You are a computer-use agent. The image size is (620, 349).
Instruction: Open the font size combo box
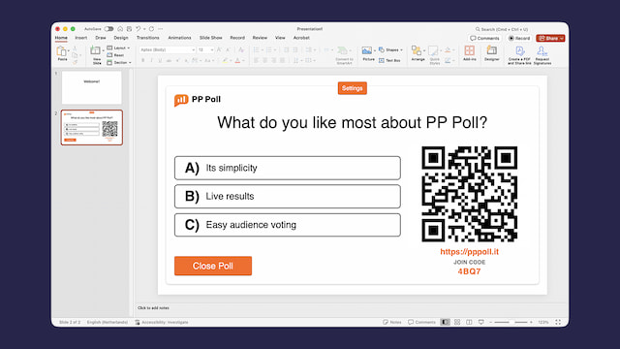point(205,49)
